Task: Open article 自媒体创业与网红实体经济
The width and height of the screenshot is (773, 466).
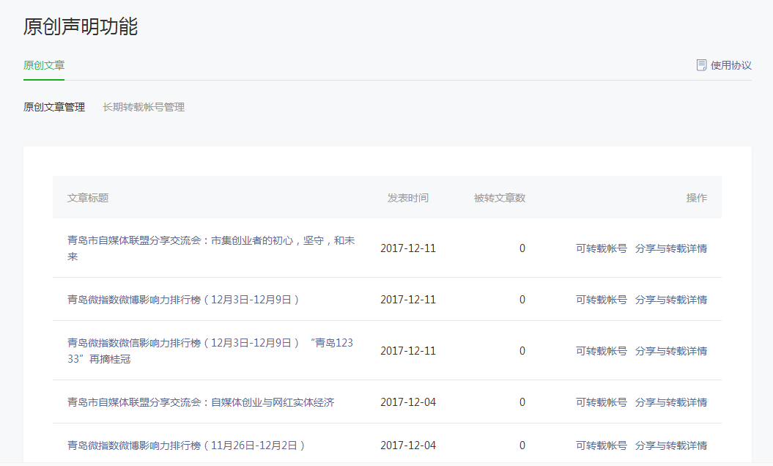Action: pos(201,402)
